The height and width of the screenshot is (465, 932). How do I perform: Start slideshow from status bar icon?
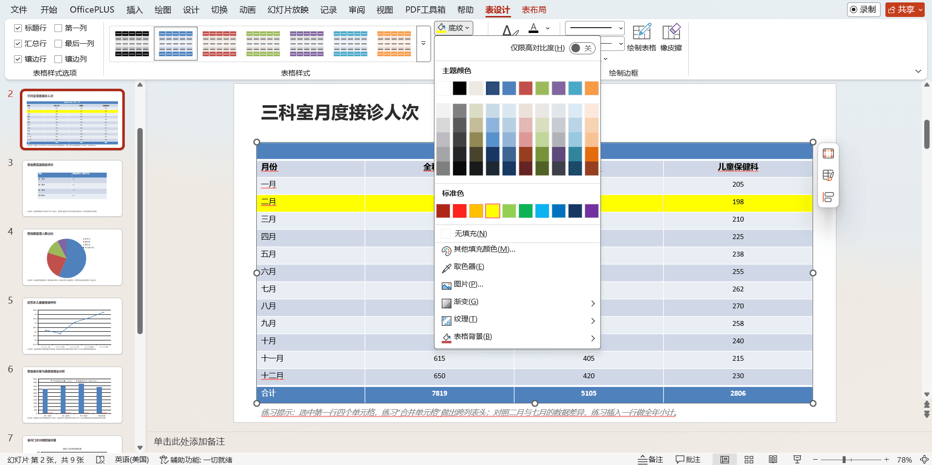(797, 460)
